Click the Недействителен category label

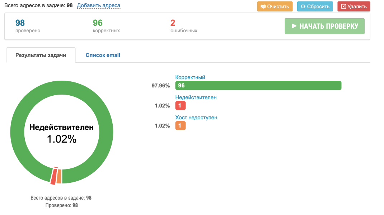click(196, 97)
